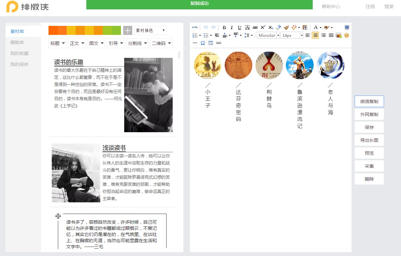This screenshot has width=401, height=256.
Task: Click the HTML source code icon
Action: pyautogui.click(x=194, y=27)
